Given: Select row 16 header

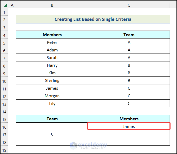Looking at the screenshot, I should (x=4, y=127).
